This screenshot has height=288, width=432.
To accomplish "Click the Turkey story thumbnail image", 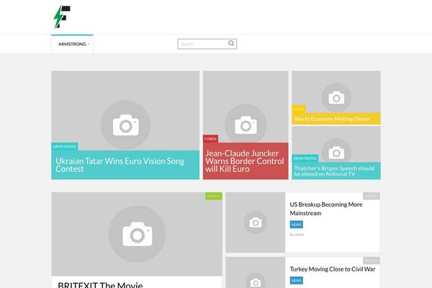I will tap(256, 273).
